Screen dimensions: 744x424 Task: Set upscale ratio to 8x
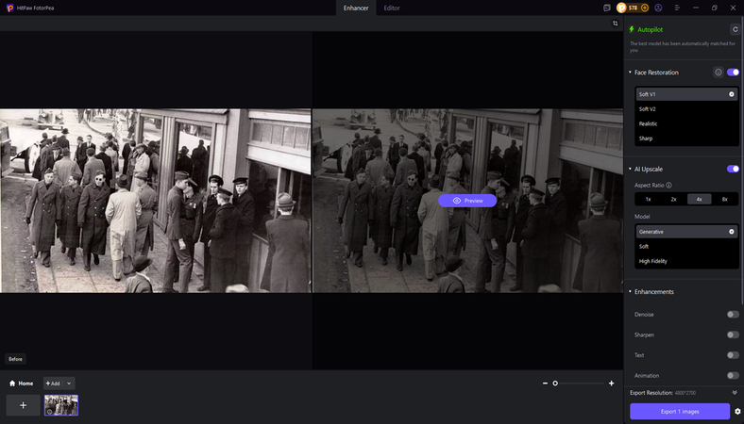724,199
